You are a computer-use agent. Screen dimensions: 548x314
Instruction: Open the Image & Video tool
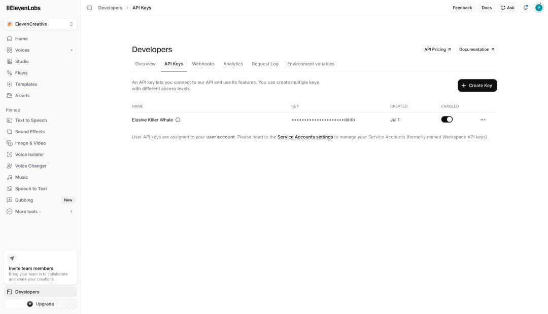click(x=41, y=143)
